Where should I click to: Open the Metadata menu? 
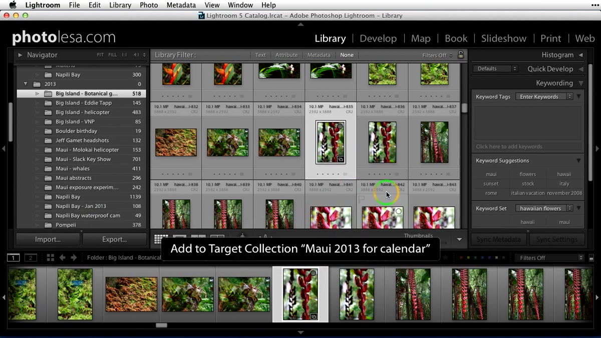click(x=181, y=5)
